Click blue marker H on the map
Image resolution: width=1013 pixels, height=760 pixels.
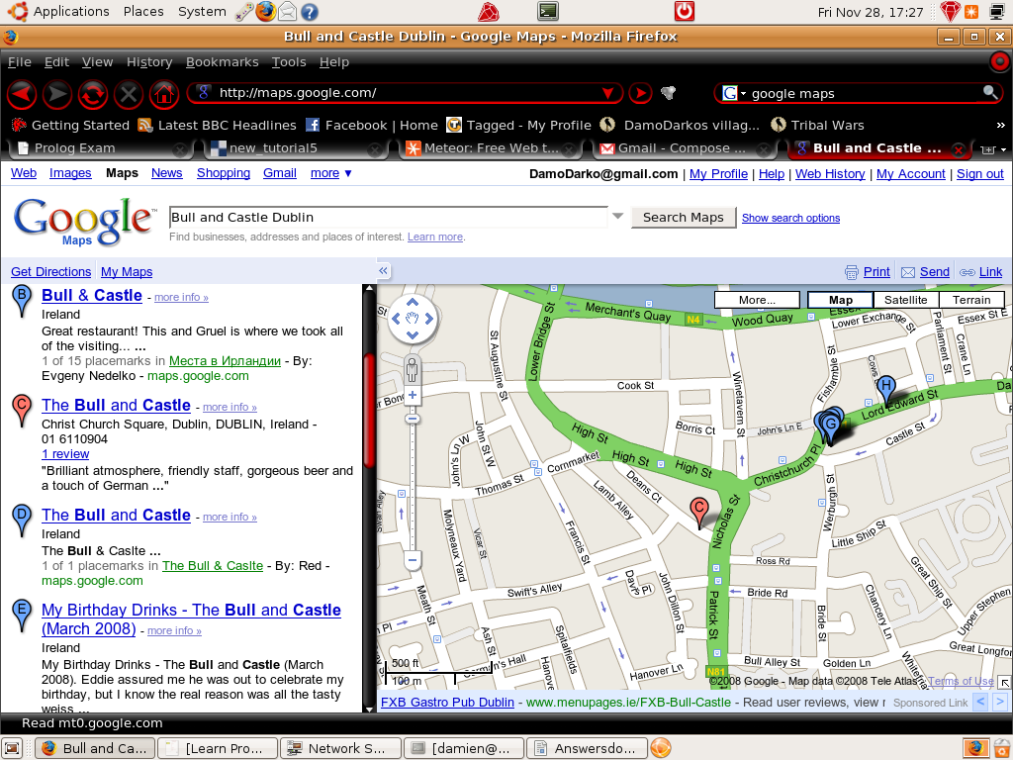[x=886, y=388]
